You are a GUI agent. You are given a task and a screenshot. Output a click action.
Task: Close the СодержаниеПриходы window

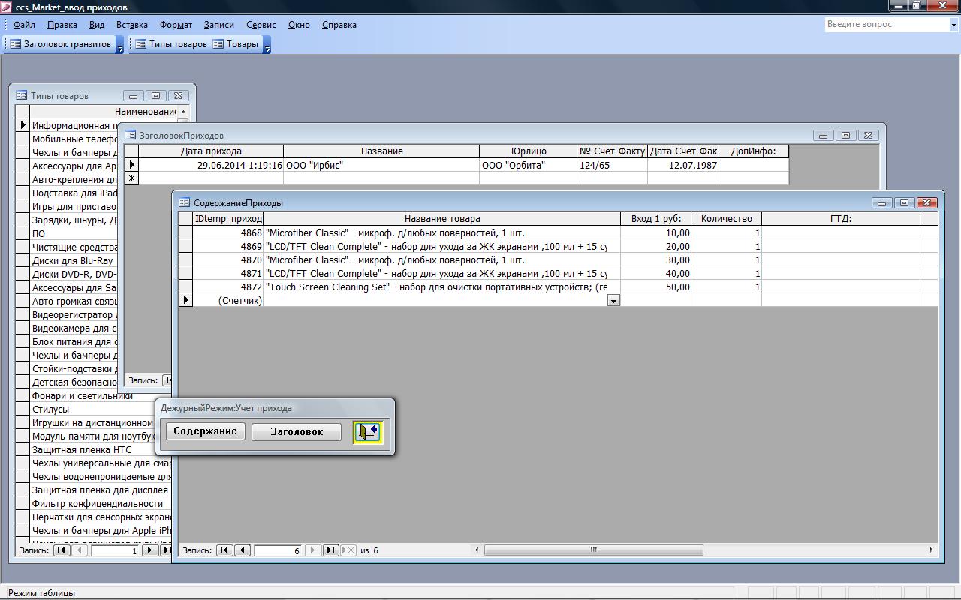pos(927,202)
